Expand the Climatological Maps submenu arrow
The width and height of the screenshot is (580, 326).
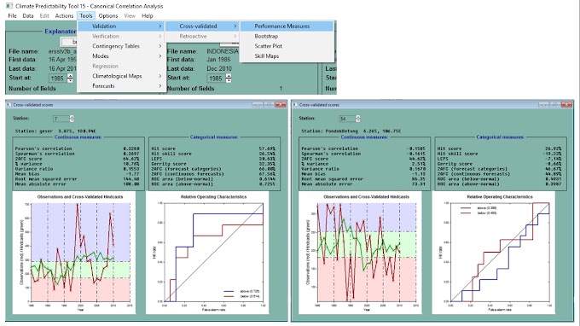point(159,76)
